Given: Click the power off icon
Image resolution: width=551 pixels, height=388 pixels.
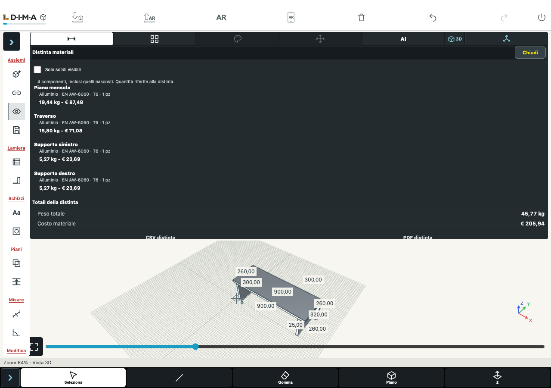Looking at the screenshot, I should 542,17.
